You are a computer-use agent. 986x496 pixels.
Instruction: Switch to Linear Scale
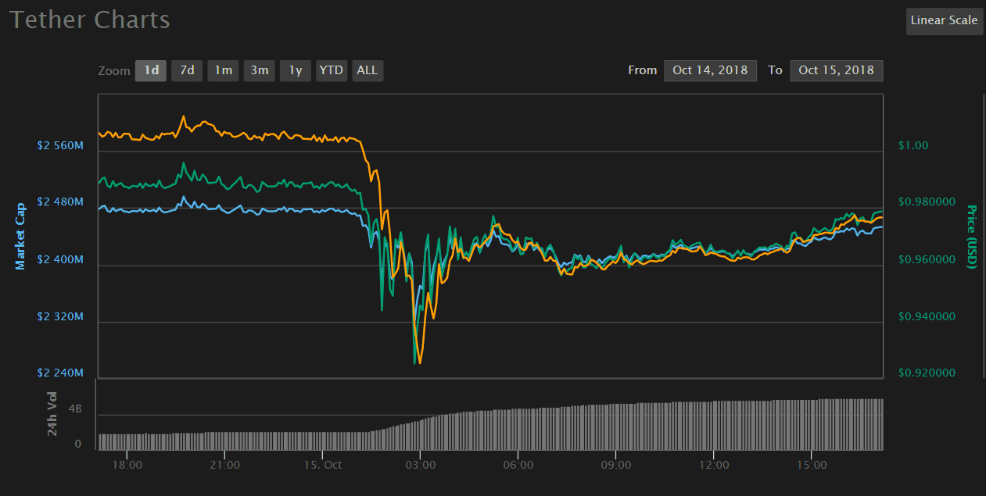pos(944,21)
